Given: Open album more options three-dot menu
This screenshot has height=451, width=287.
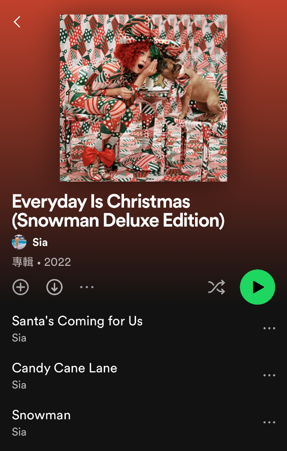Looking at the screenshot, I should click(87, 287).
